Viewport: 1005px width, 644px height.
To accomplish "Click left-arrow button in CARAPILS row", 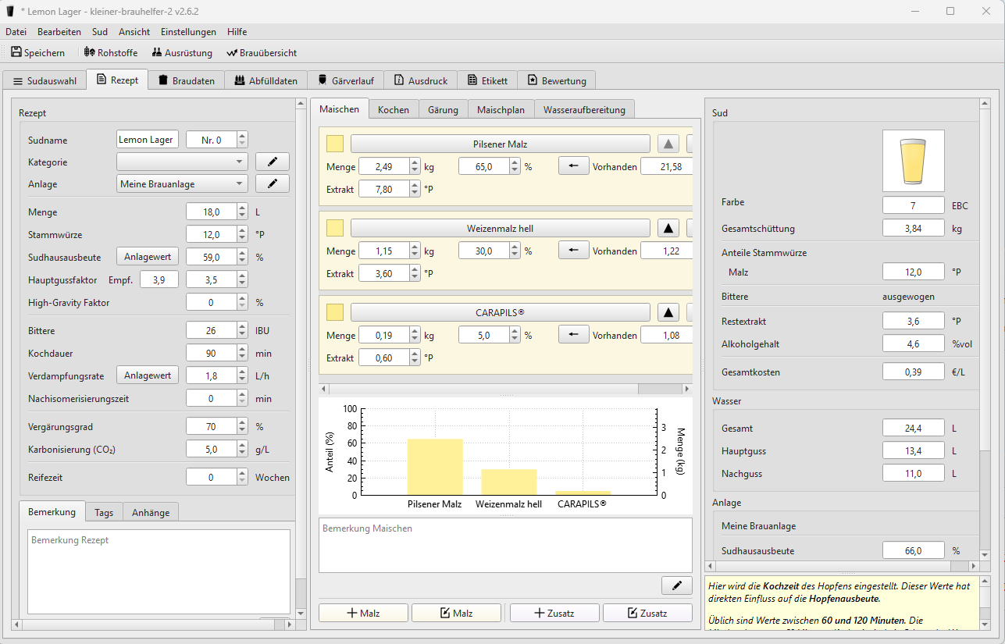I will coord(573,335).
